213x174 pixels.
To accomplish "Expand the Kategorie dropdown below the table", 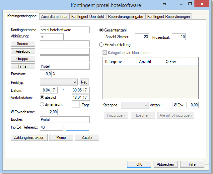I will pos(135,105).
